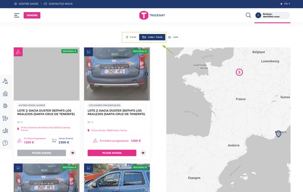Viewport: 303px width, 192px height.
Task: Click the map cluster marker 5
Action: (239, 72)
